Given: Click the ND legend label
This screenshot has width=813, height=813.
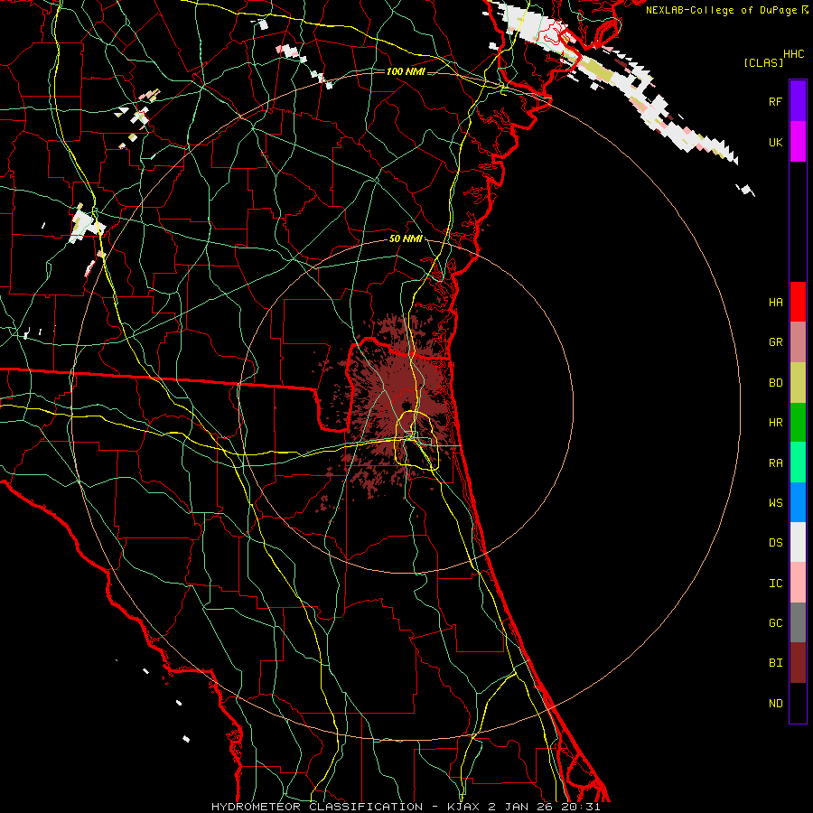Looking at the screenshot, I should [x=775, y=704].
